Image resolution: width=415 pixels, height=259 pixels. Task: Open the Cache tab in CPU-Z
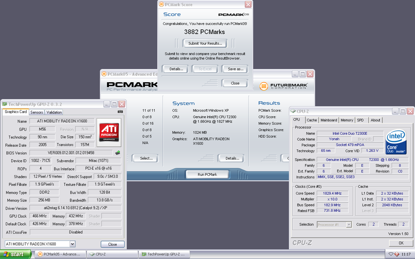[312, 120]
